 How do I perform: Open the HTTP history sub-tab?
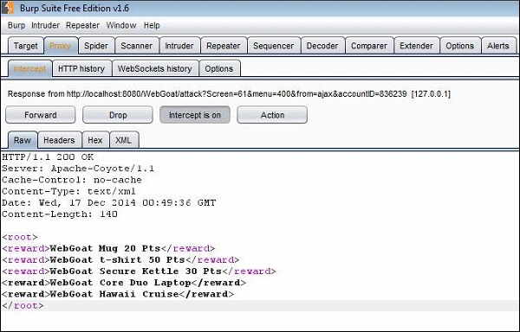tap(81, 68)
